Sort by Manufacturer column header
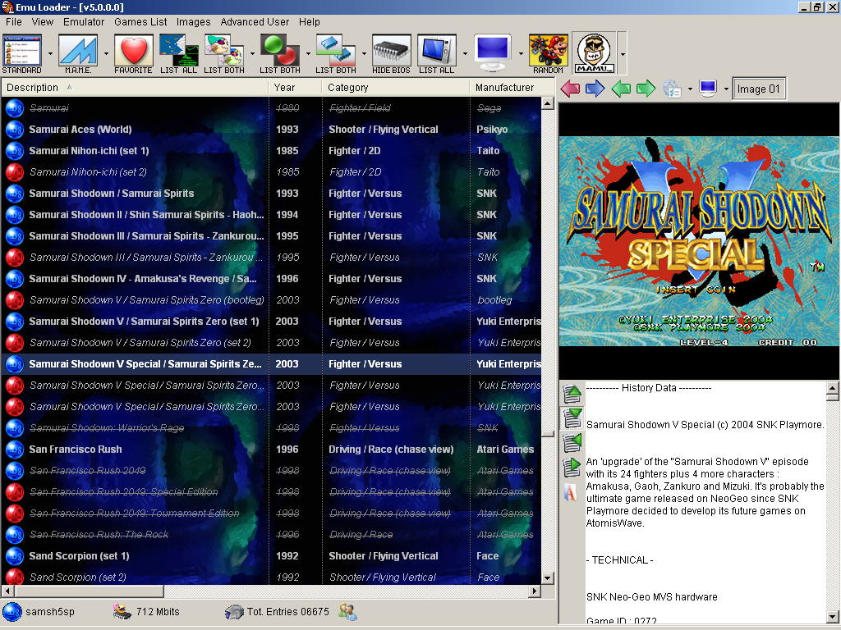Viewport: 841px width, 630px height. coord(512,87)
